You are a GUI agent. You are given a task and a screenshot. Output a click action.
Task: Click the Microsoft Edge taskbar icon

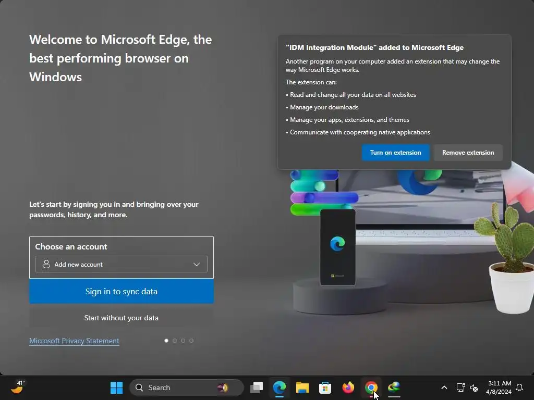click(280, 387)
